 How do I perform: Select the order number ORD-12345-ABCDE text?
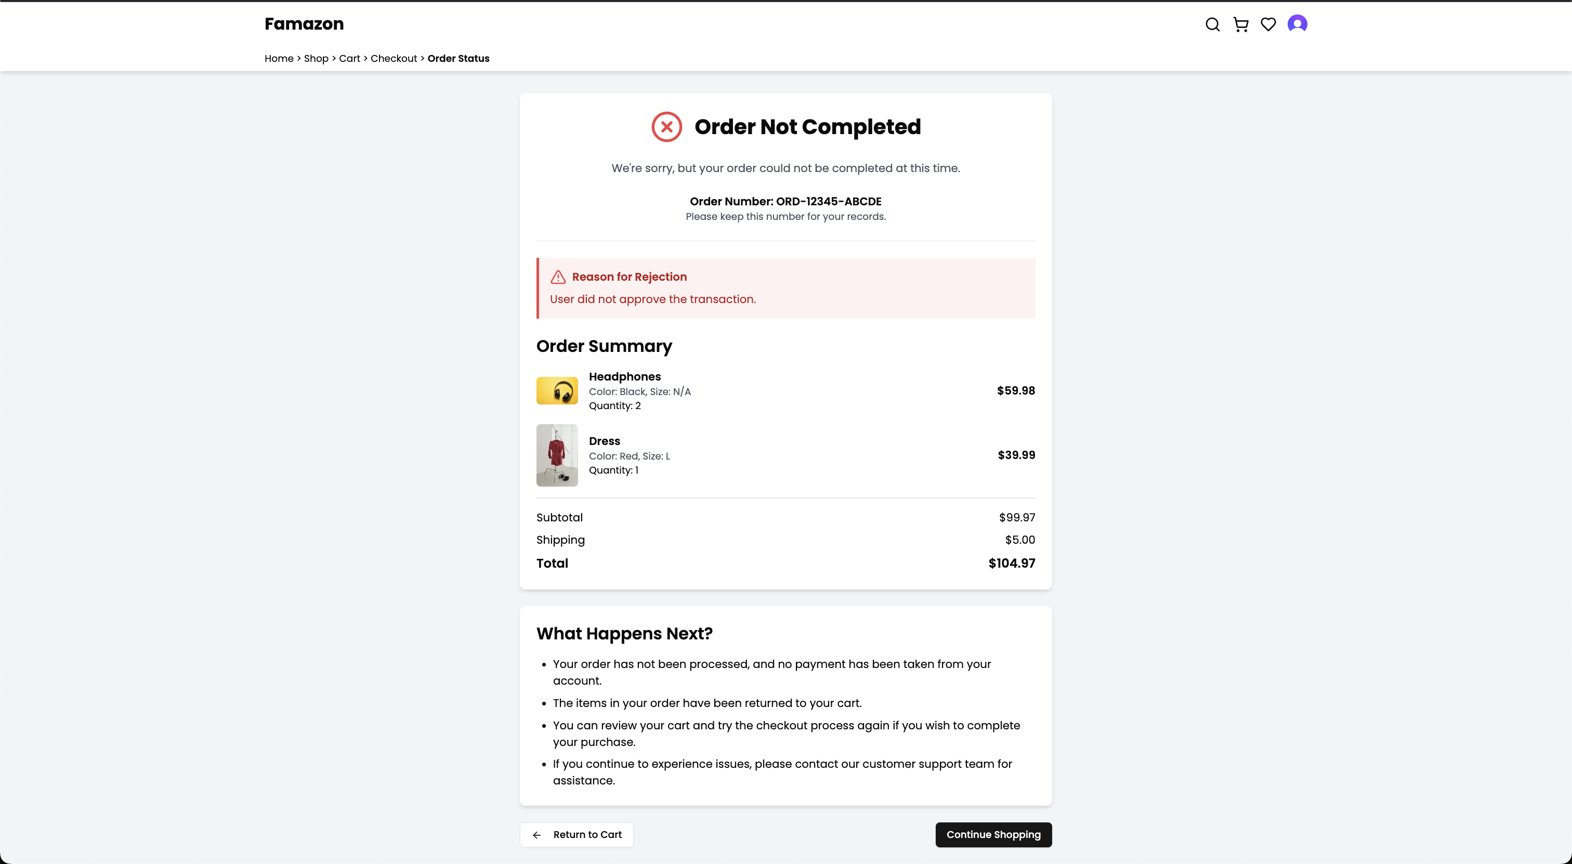[x=829, y=201]
